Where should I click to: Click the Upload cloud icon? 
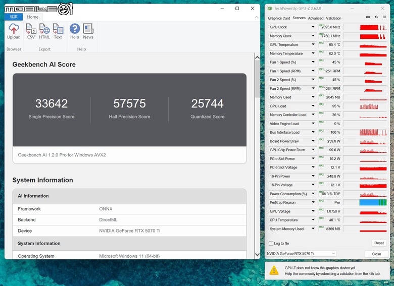tap(14, 29)
